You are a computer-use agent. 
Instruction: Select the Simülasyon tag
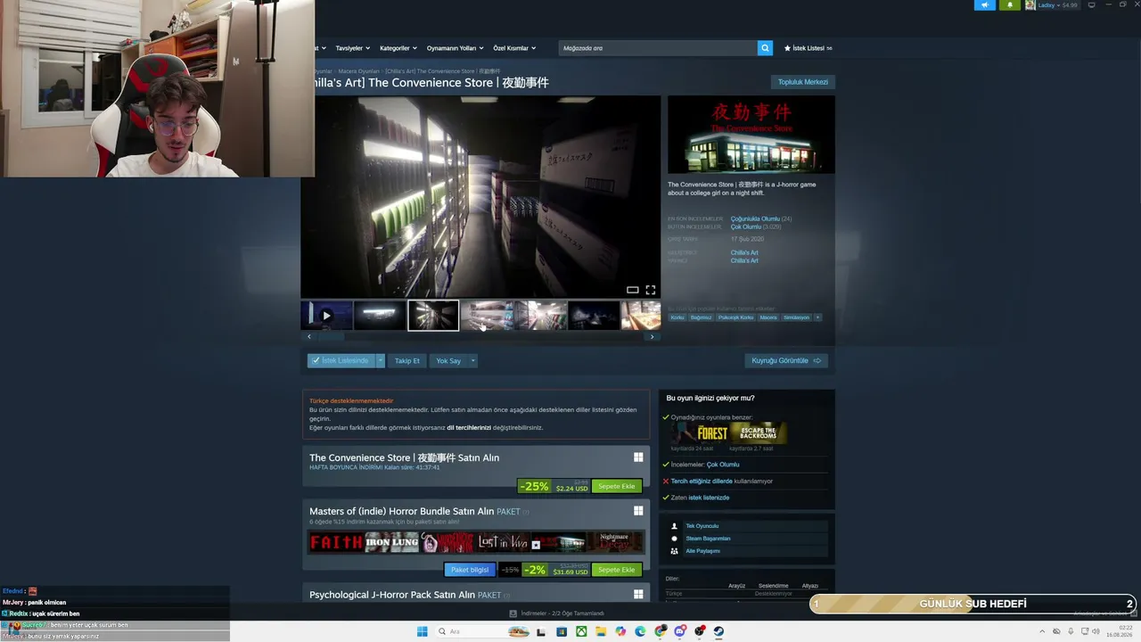pos(797,317)
